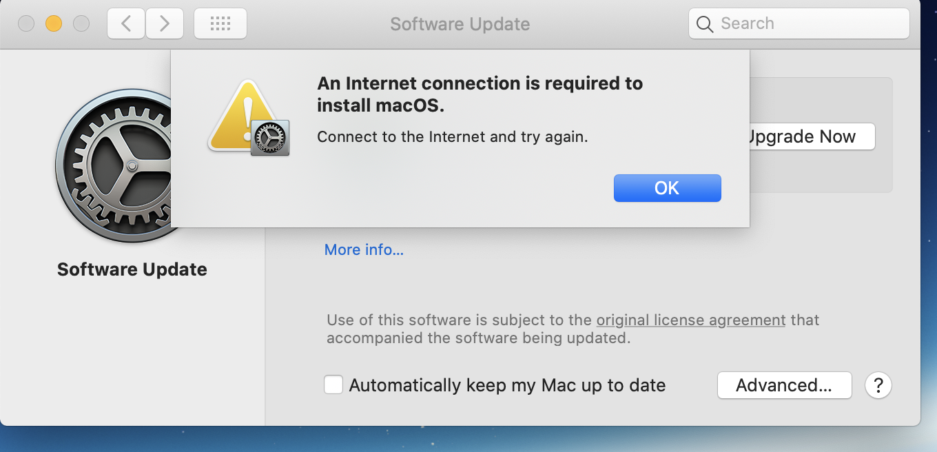Check the box next to Automatically keep my Mac

333,384
